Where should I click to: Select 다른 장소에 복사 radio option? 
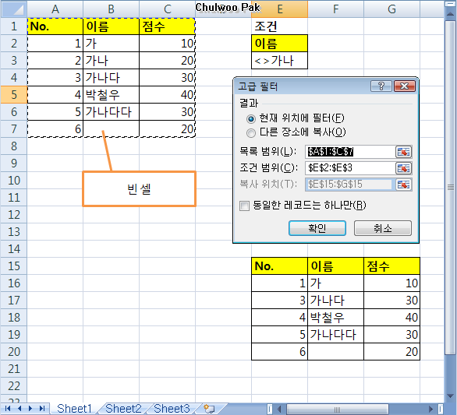250,133
